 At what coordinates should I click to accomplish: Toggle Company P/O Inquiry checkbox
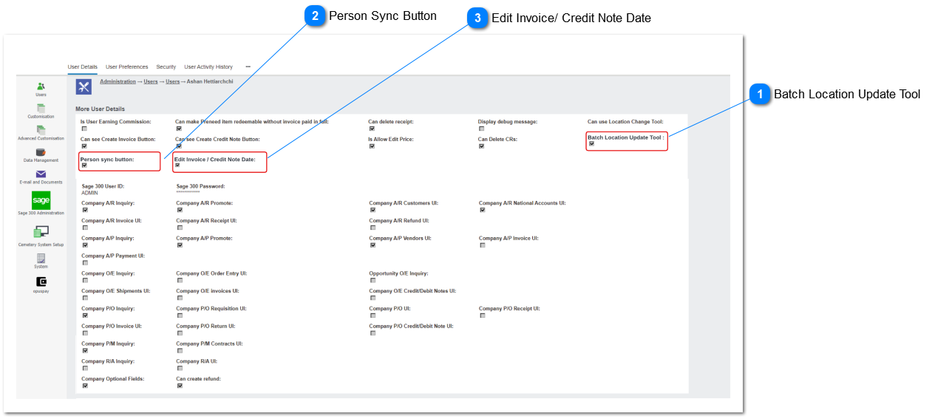85,316
